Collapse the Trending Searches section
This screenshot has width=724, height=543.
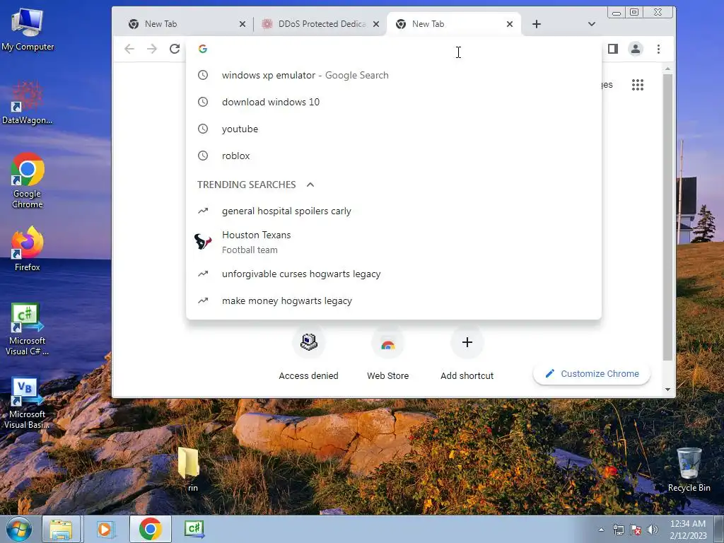pyautogui.click(x=310, y=185)
